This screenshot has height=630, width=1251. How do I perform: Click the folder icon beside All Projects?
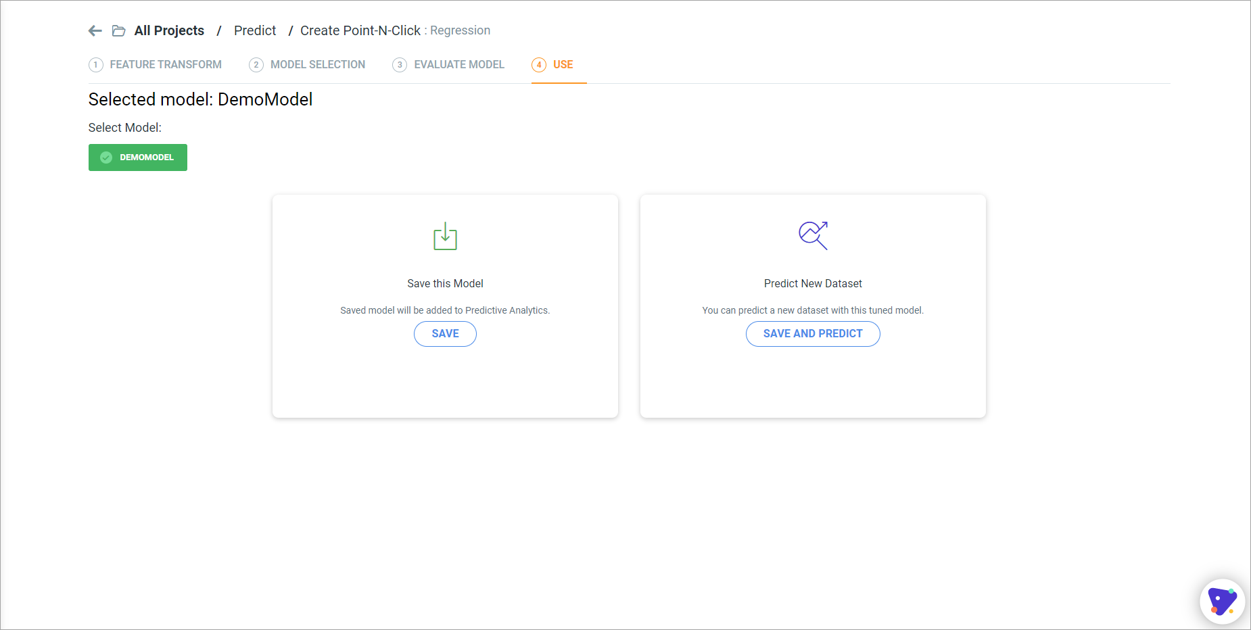(x=119, y=30)
